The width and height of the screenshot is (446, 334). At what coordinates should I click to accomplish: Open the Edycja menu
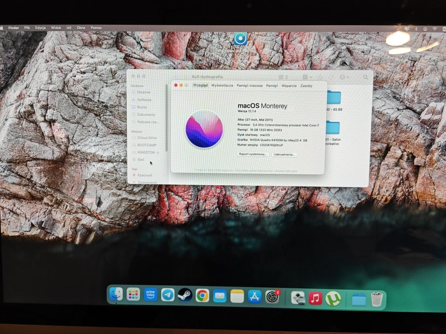41,28
